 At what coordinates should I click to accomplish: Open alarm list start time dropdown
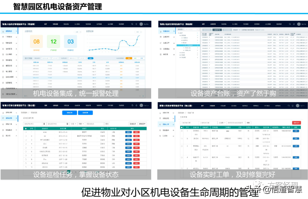(x=55, y=58)
